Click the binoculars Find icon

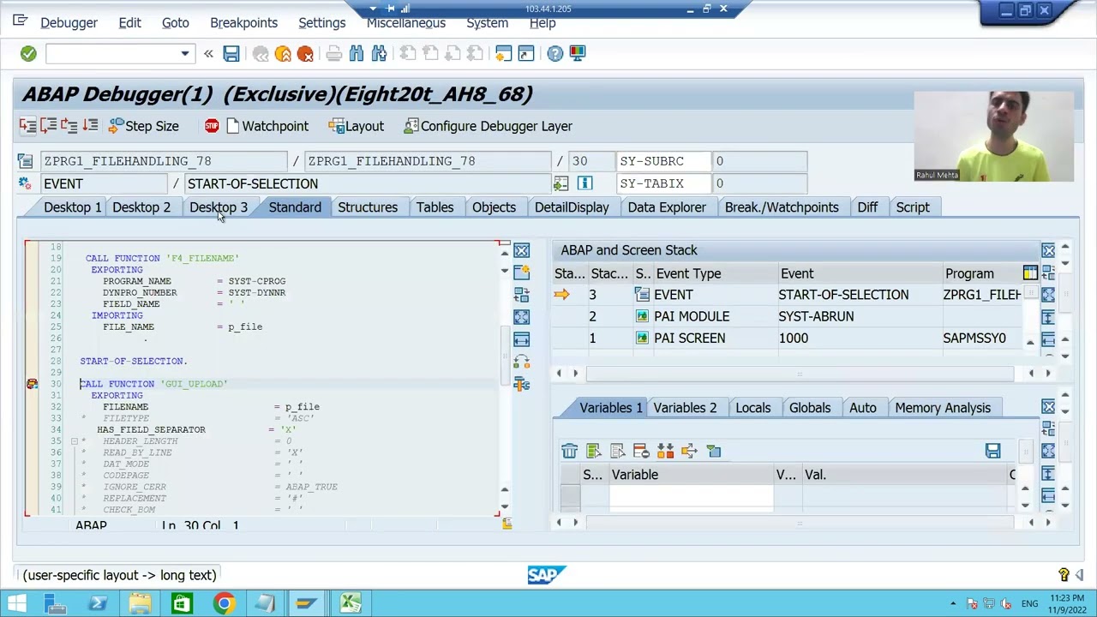(x=357, y=54)
